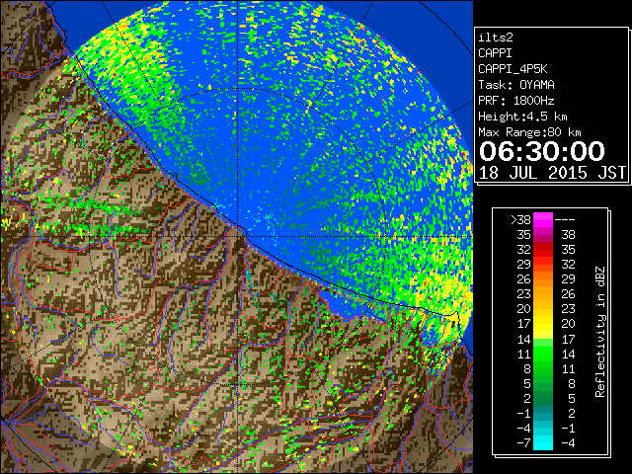Click the standalone 'CAPPI' label line
The height and width of the screenshot is (474, 632).
coord(495,53)
